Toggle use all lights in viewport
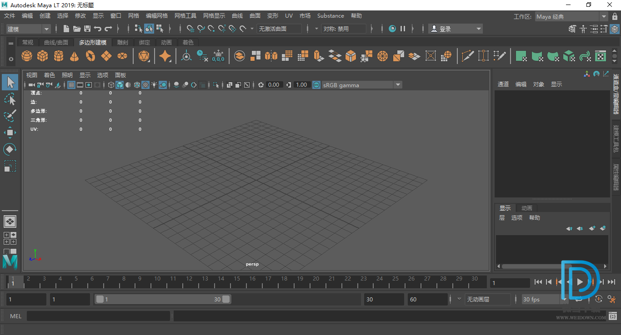Viewport: 621px width, 335px height. pyautogui.click(x=154, y=85)
